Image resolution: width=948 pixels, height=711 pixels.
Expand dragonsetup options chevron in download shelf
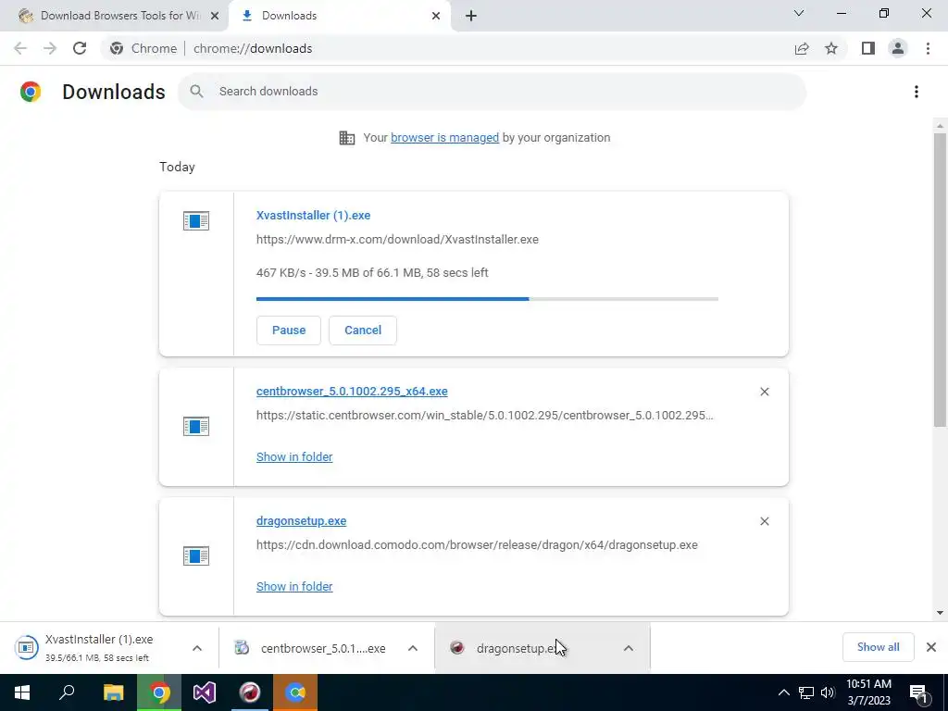[x=629, y=648]
